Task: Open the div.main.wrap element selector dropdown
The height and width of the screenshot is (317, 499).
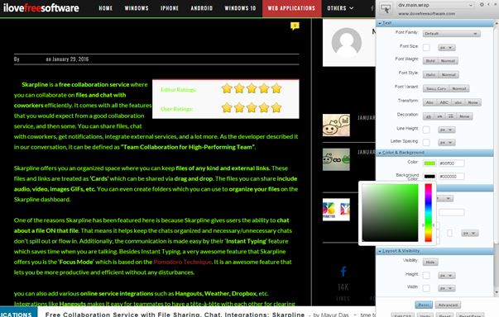Action: [435, 5]
